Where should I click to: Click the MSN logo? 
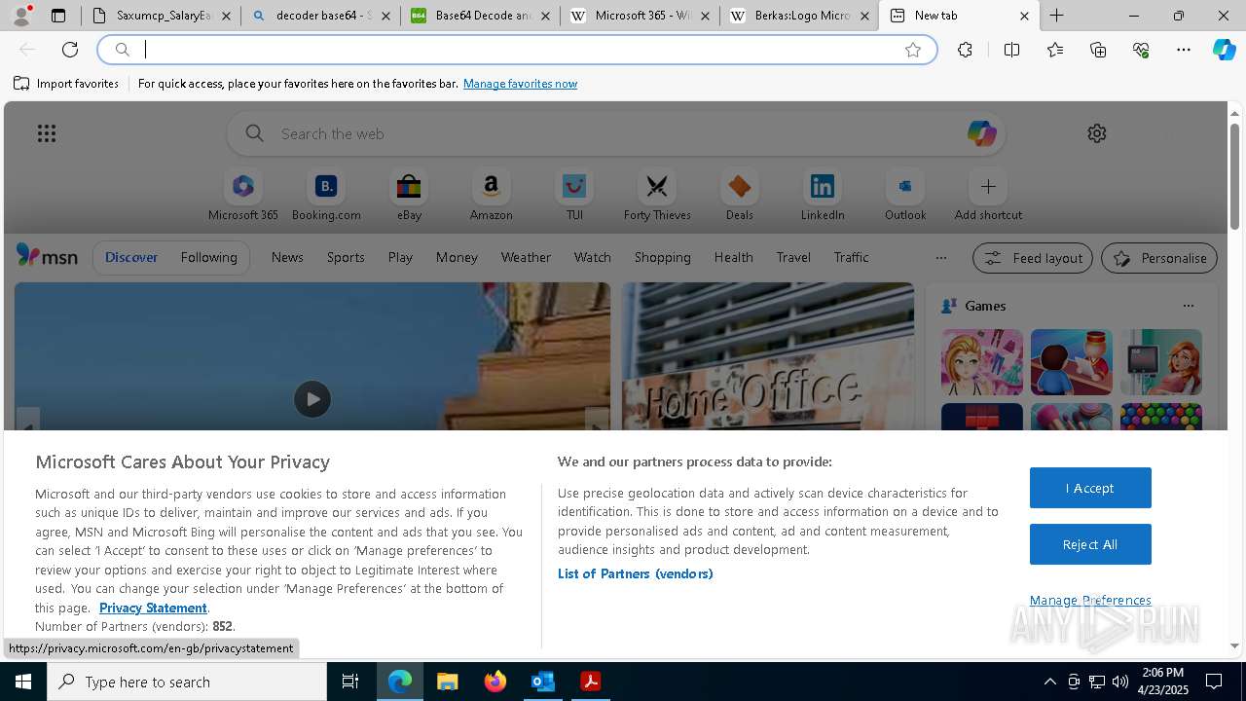coord(47,256)
